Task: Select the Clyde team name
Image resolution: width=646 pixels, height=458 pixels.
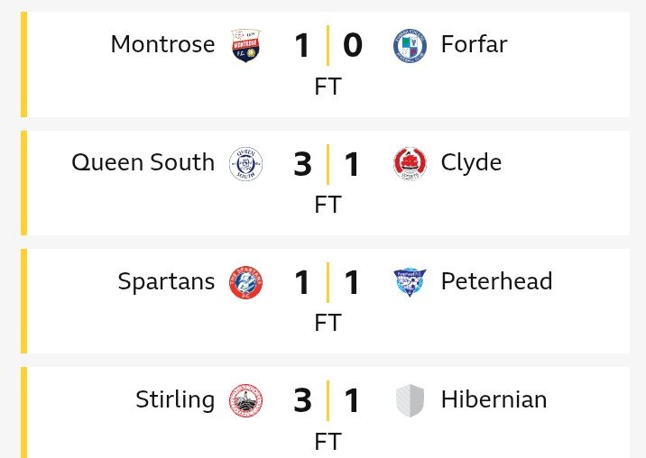Action: (x=471, y=162)
